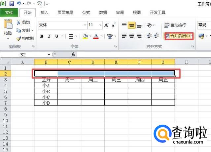Align text left
Screen dimensions: 211x152
pyautogui.click(x=124, y=36)
